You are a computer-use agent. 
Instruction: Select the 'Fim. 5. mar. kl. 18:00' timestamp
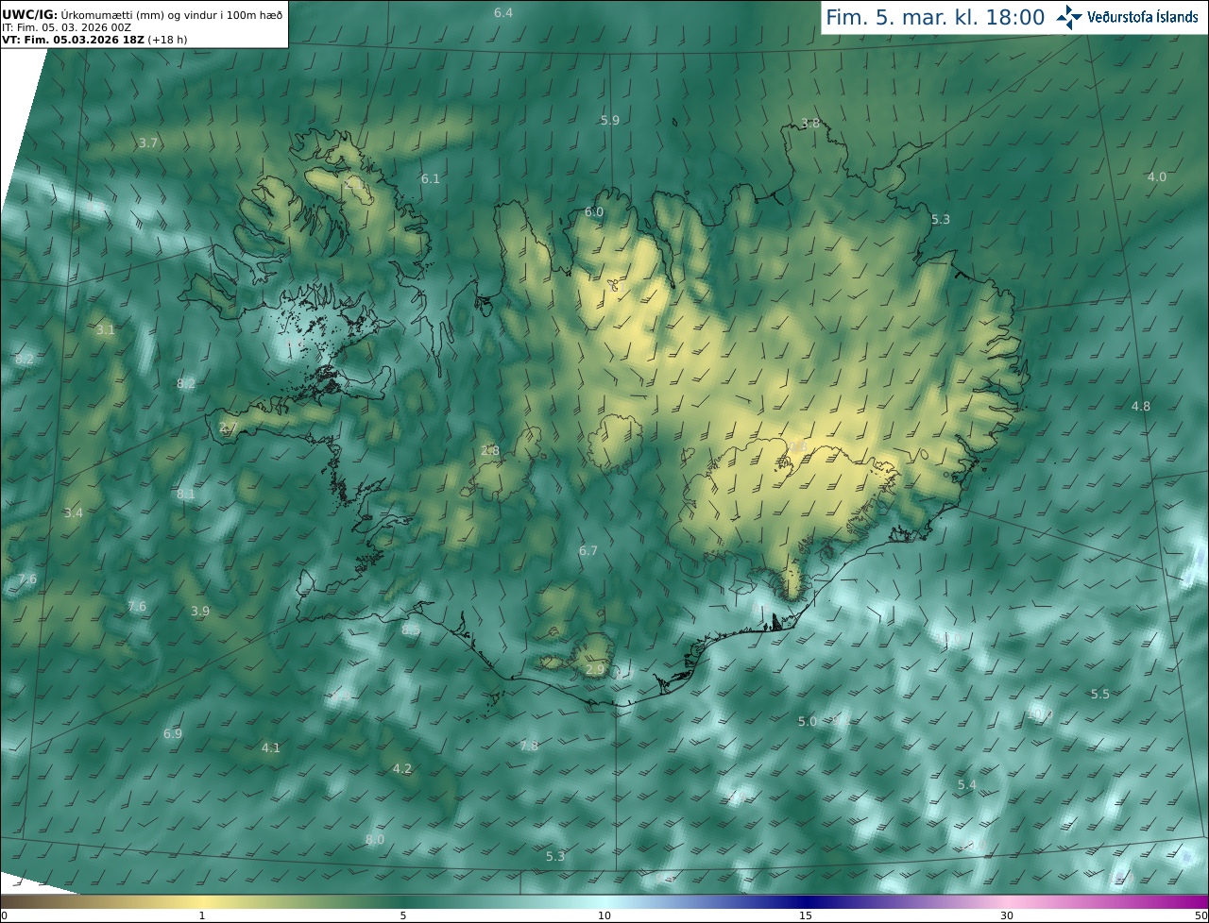tap(935, 17)
